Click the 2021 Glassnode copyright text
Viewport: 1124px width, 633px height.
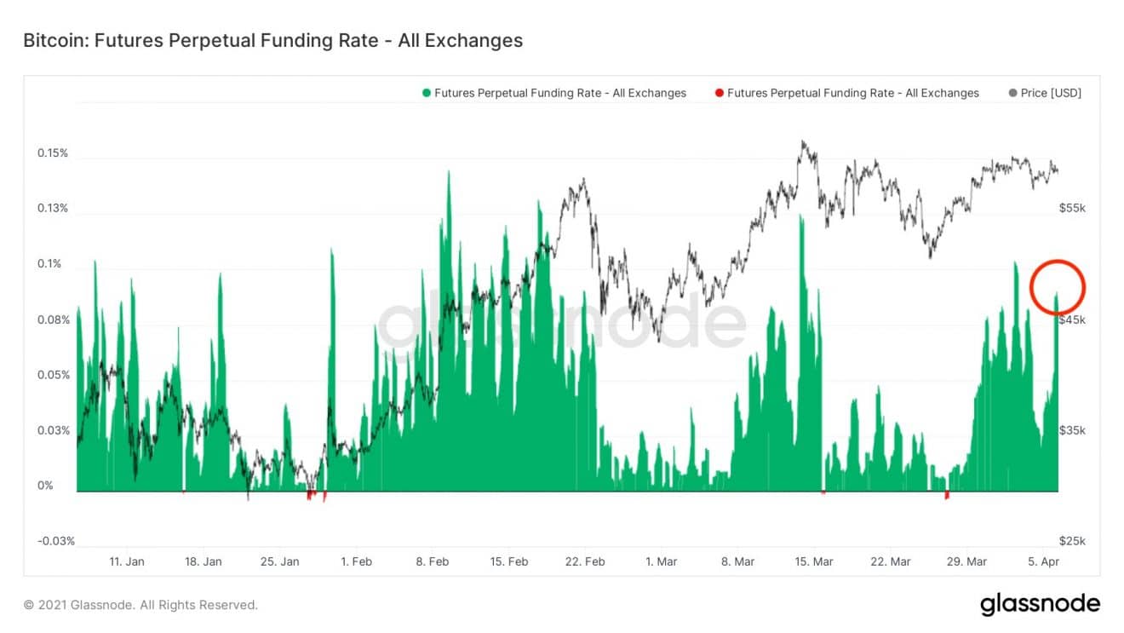[x=140, y=605]
